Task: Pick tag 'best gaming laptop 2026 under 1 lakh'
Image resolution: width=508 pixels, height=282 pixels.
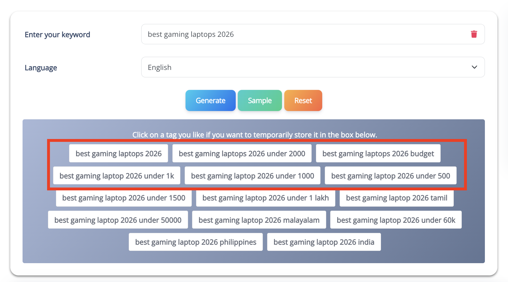Action: click(x=265, y=198)
